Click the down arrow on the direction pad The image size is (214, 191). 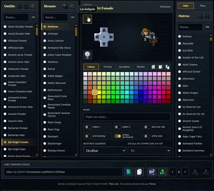[104, 44]
